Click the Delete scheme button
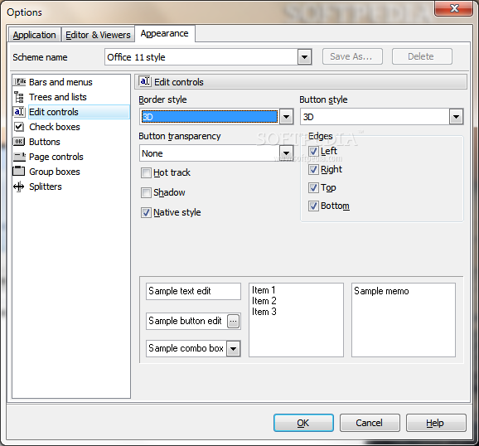Screen dimensions: 479x446 pyautogui.click(x=422, y=56)
